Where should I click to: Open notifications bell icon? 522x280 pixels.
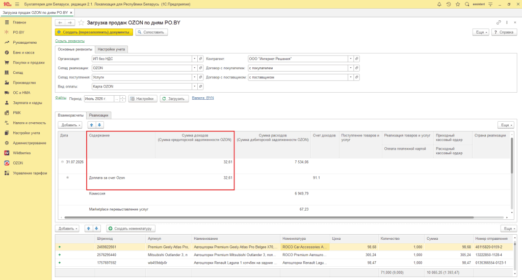439,4
